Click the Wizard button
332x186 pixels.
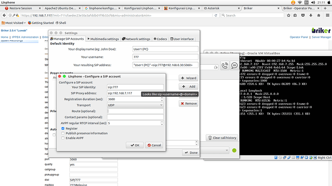coord(189,78)
